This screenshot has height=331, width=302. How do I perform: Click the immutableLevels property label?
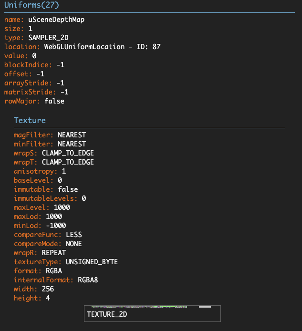tap(46, 198)
